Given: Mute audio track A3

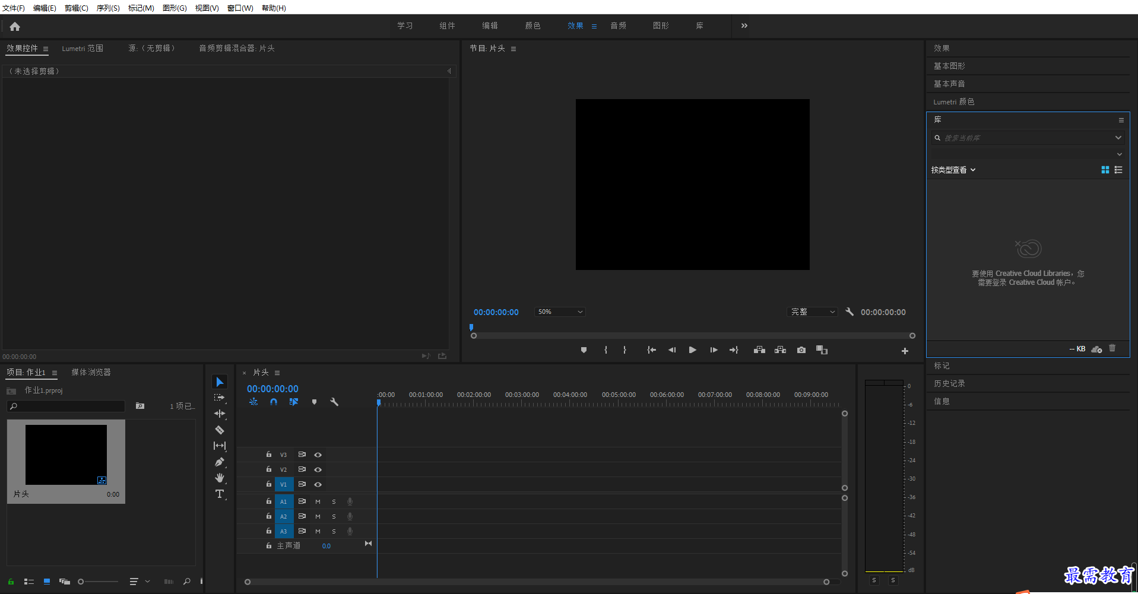Looking at the screenshot, I should [318, 531].
